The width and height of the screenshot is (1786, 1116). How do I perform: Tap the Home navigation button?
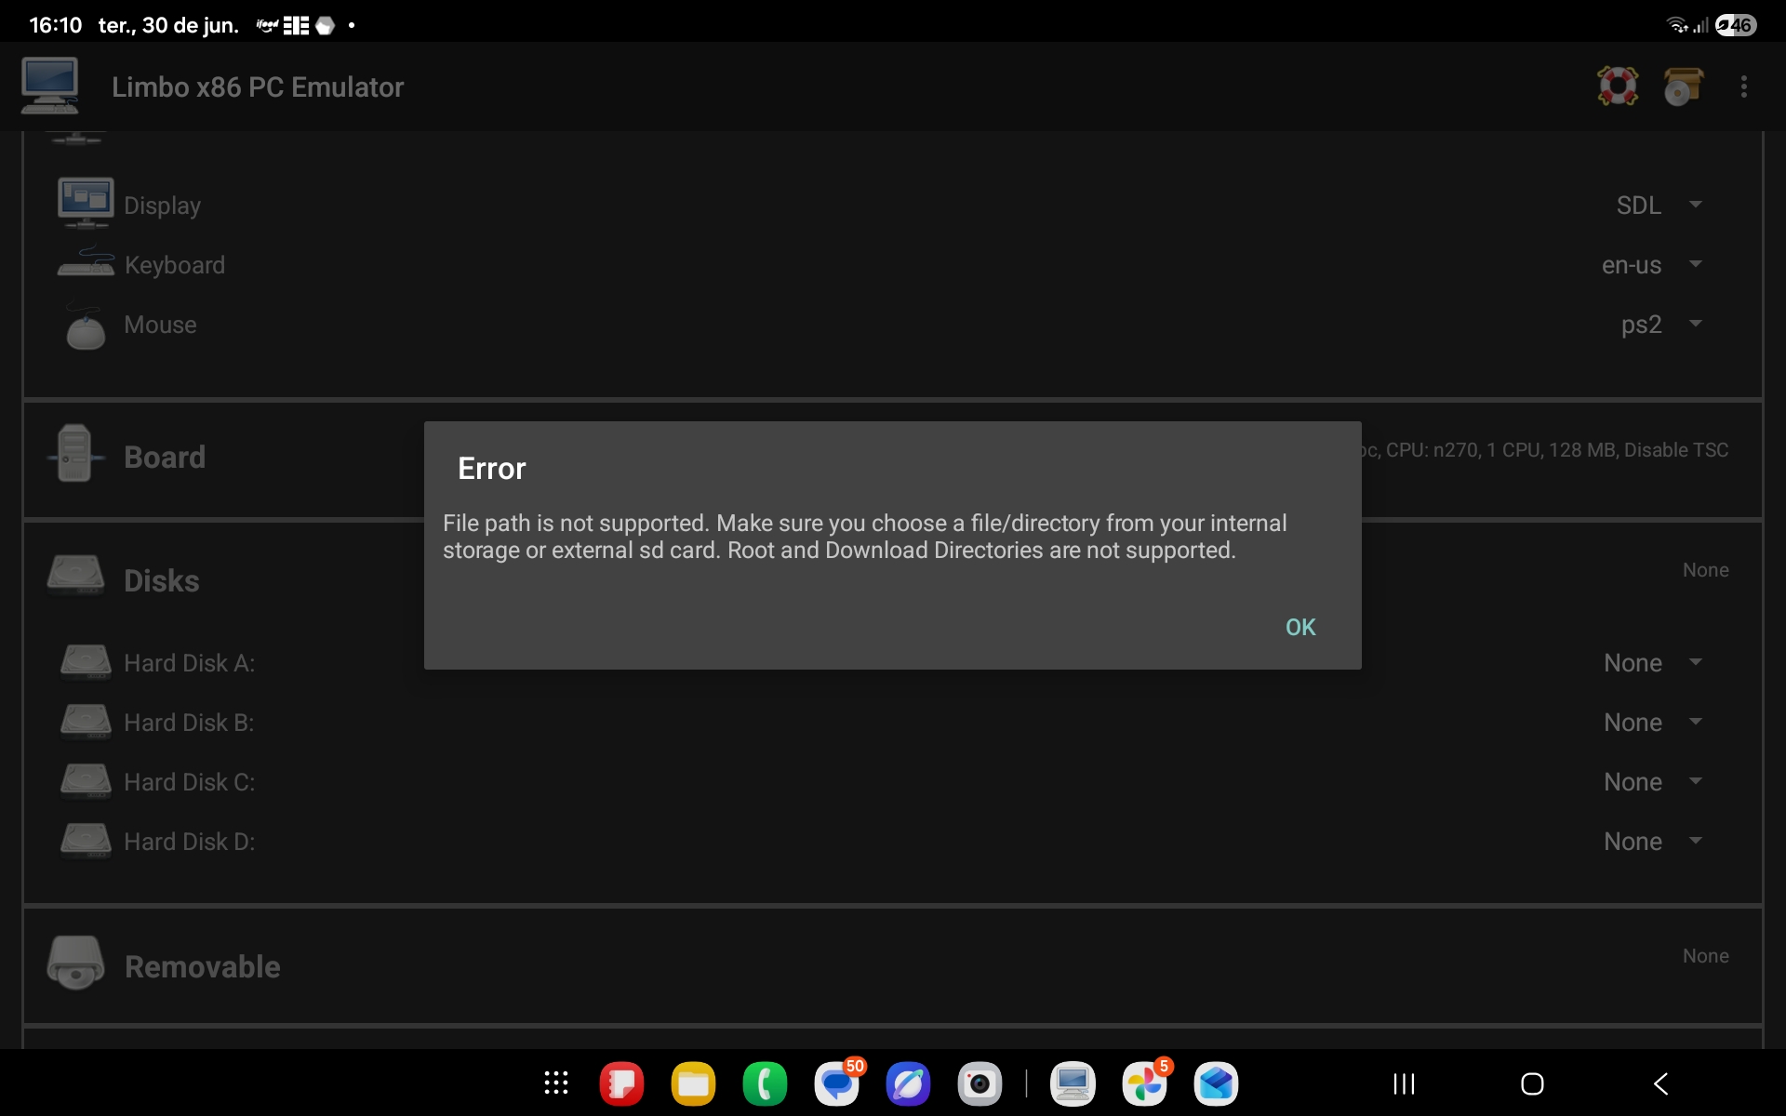pos(1532,1083)
